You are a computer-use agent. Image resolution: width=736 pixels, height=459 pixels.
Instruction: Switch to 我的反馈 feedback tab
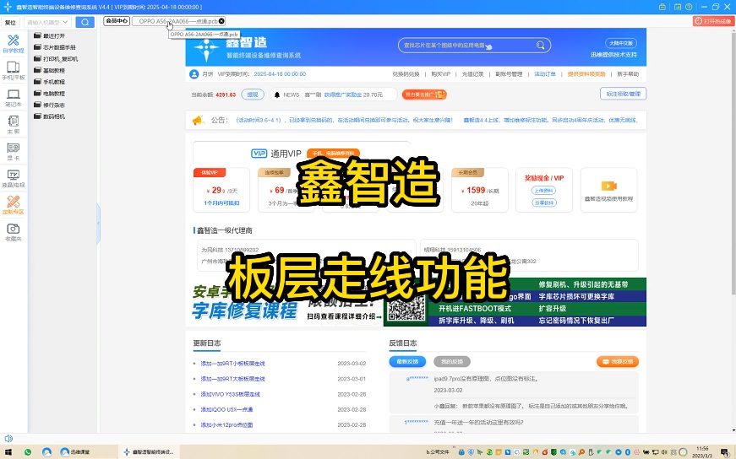(447, 361)
